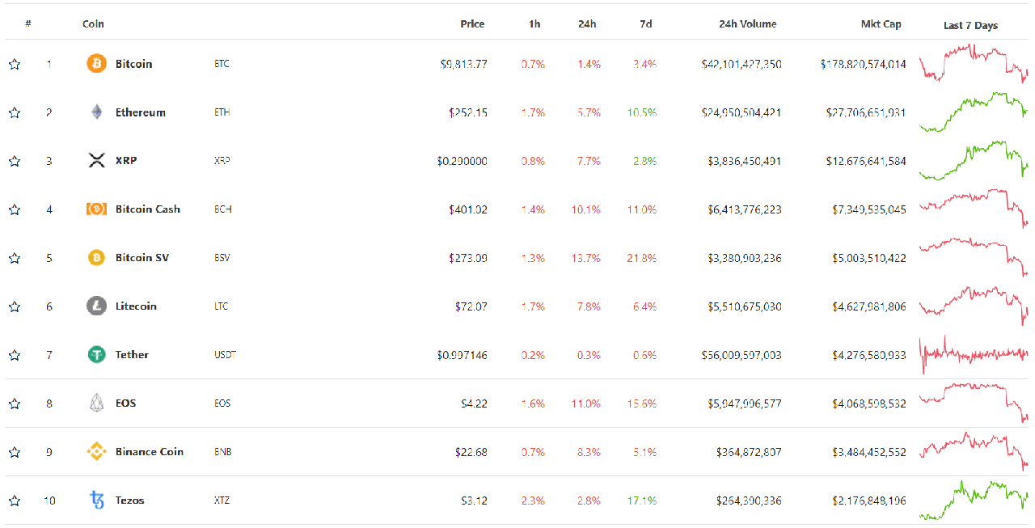Click the Bitcoin orange logo icon
The height and width of the screenshot is (528, 1035).
96,64
